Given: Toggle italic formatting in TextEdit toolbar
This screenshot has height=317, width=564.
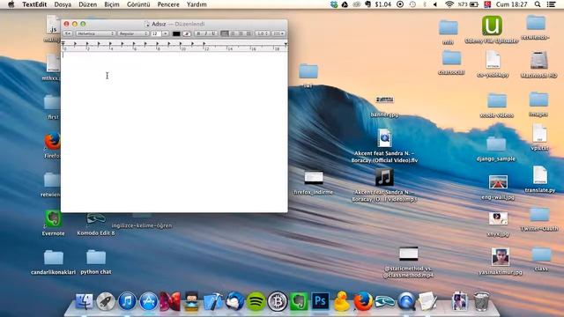Looking at the screenshot, I should 205,33.
